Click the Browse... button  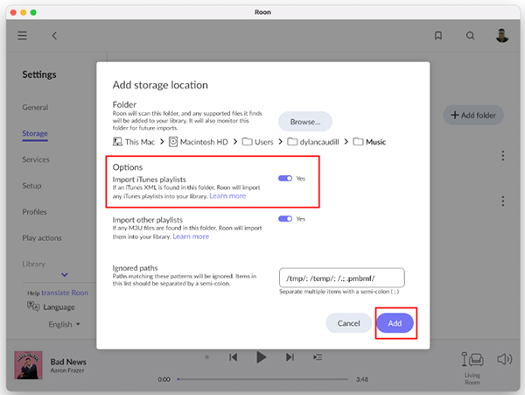[305, 122]
